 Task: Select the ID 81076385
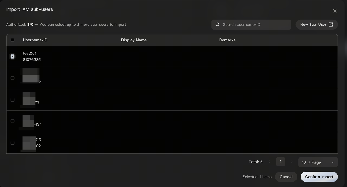point(32,60)
